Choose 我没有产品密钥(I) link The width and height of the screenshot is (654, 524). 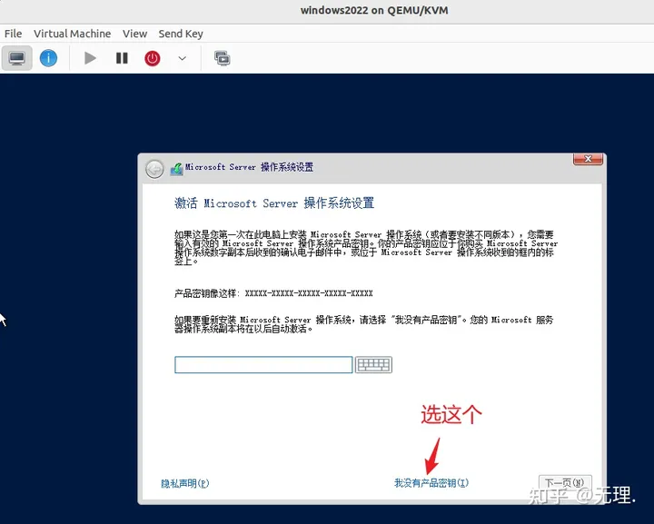click(x=431, y=483)
